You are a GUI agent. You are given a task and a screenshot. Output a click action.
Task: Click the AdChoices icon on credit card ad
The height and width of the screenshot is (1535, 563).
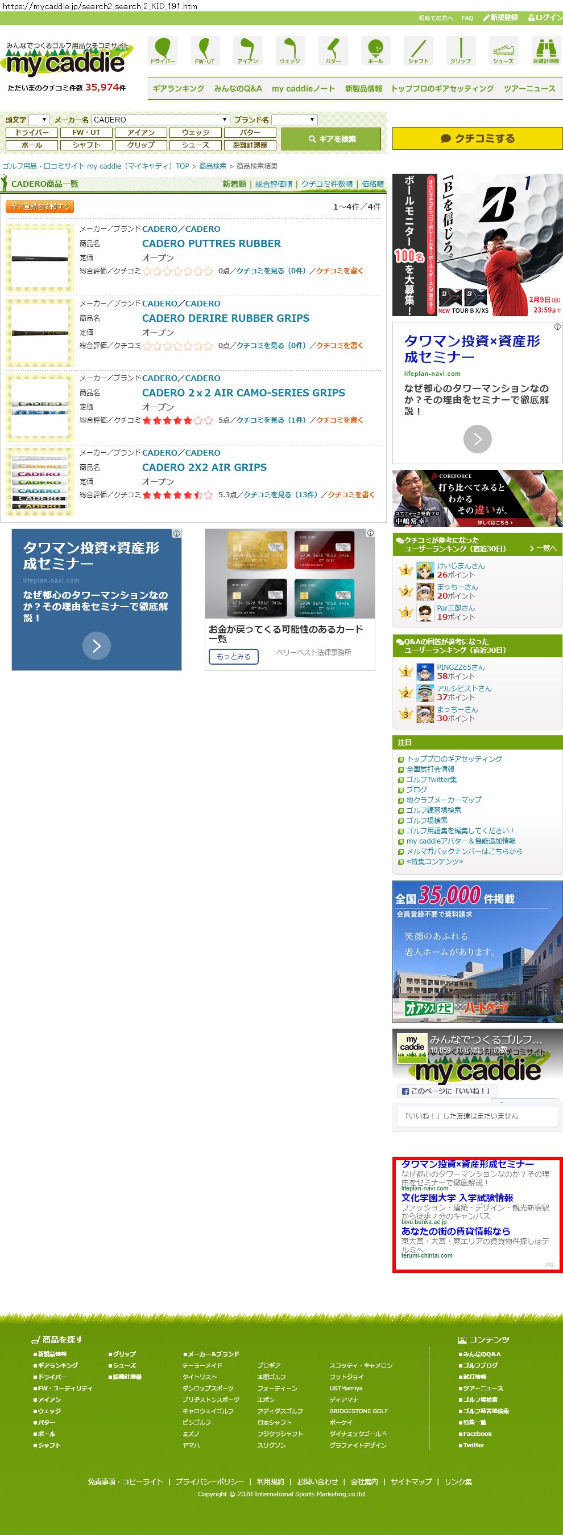(x=370, y=533)
